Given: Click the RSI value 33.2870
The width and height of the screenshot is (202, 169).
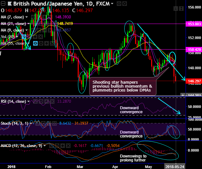Looking at the screenshot, I should [64, 101].
